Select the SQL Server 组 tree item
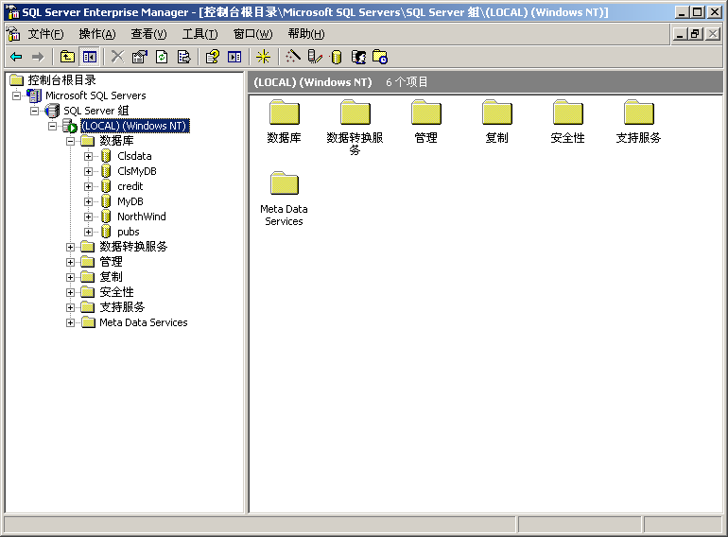The width and height of the screenshot is (728, 537). 96,111
